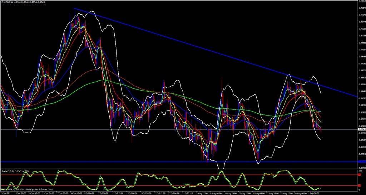Click the thick blue moving average curve

pyautogui.click(x=86, y=48)
